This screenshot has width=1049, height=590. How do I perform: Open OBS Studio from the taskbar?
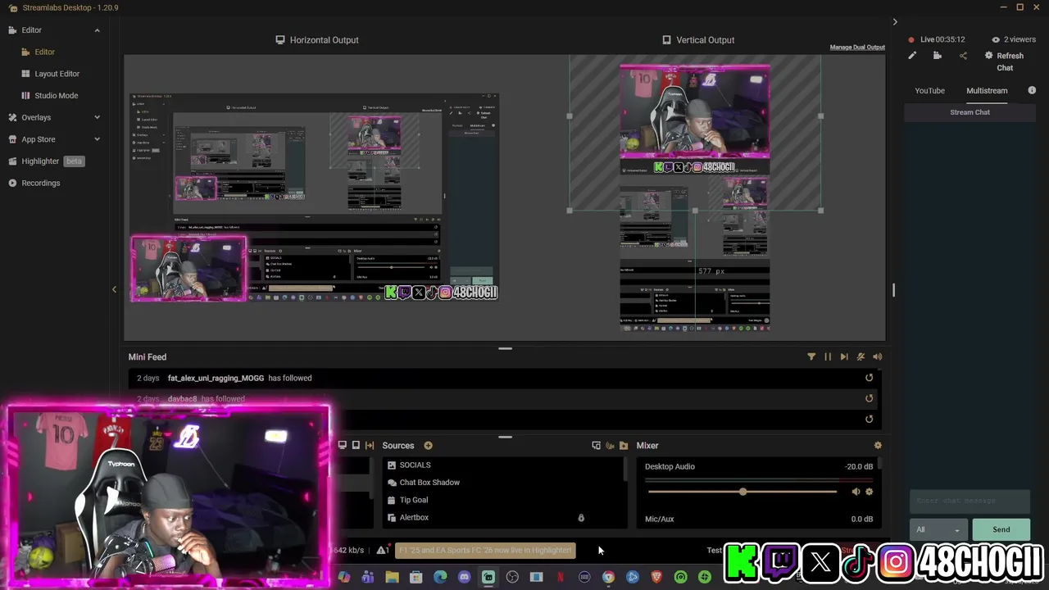click(x=512, y=578)
